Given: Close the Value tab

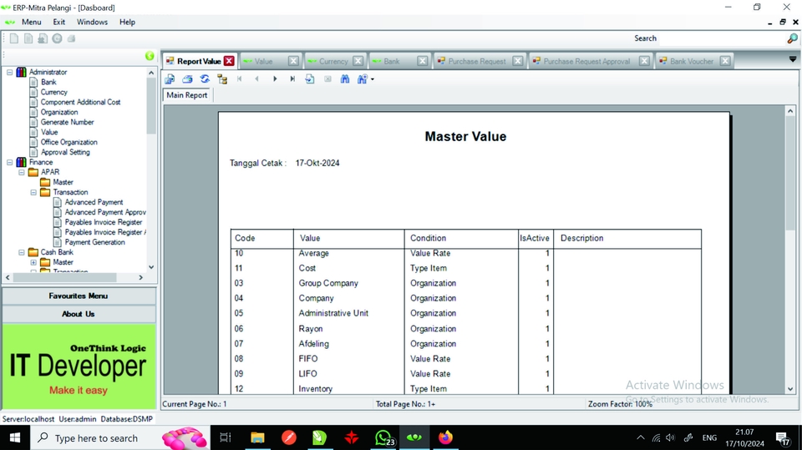Looking at the screenshot, I should [x=293, y=61].
